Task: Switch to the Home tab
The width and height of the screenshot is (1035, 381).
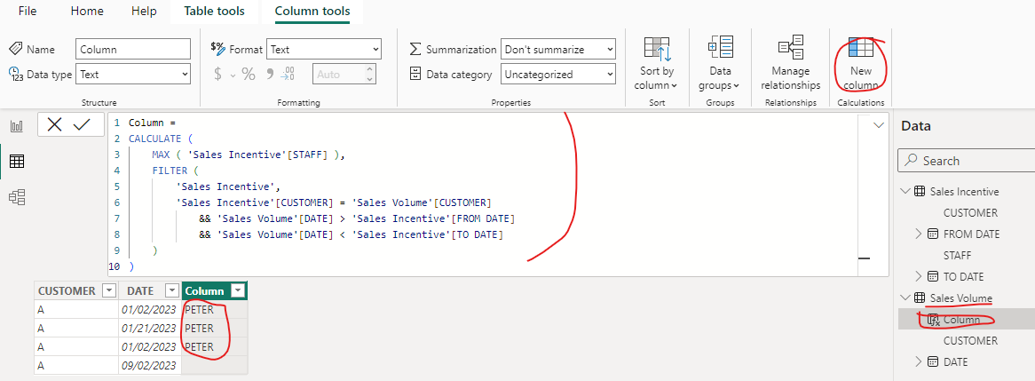Action: (x=87, y=12)
